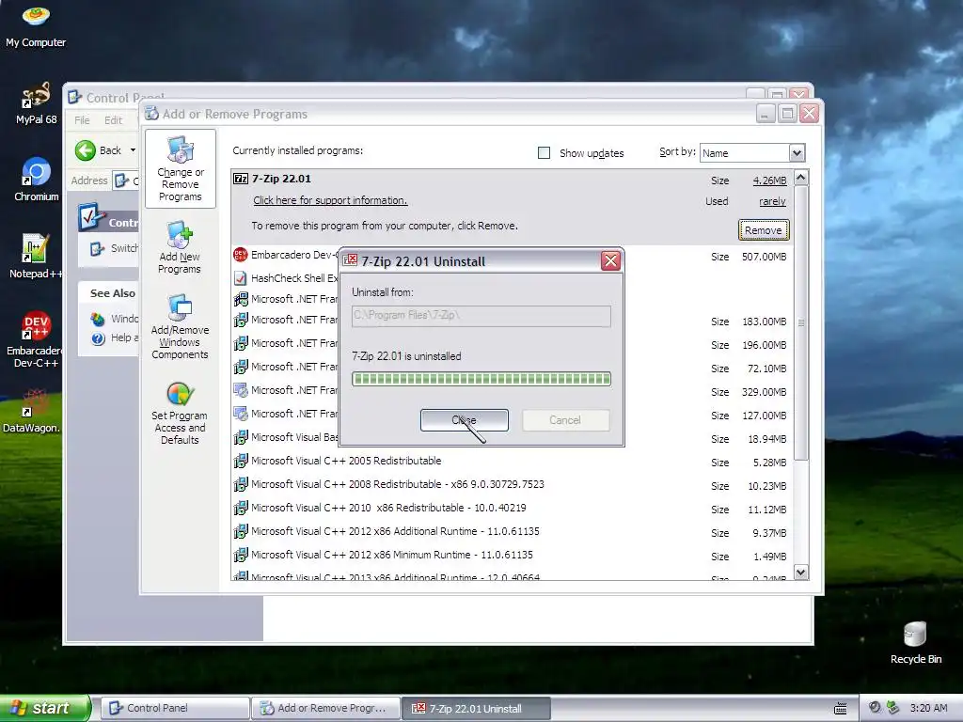The width and height of the screenshot is (963, 722).
Task: Click icon of Visual C++ 2012 Additional Runtime
Action: [240, 531]
